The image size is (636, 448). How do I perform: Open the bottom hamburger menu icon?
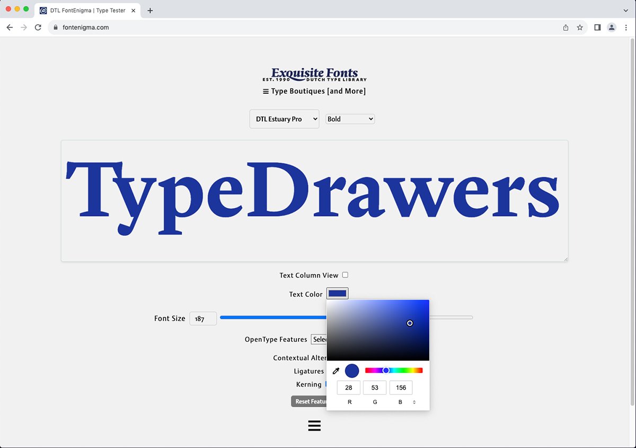314,426
